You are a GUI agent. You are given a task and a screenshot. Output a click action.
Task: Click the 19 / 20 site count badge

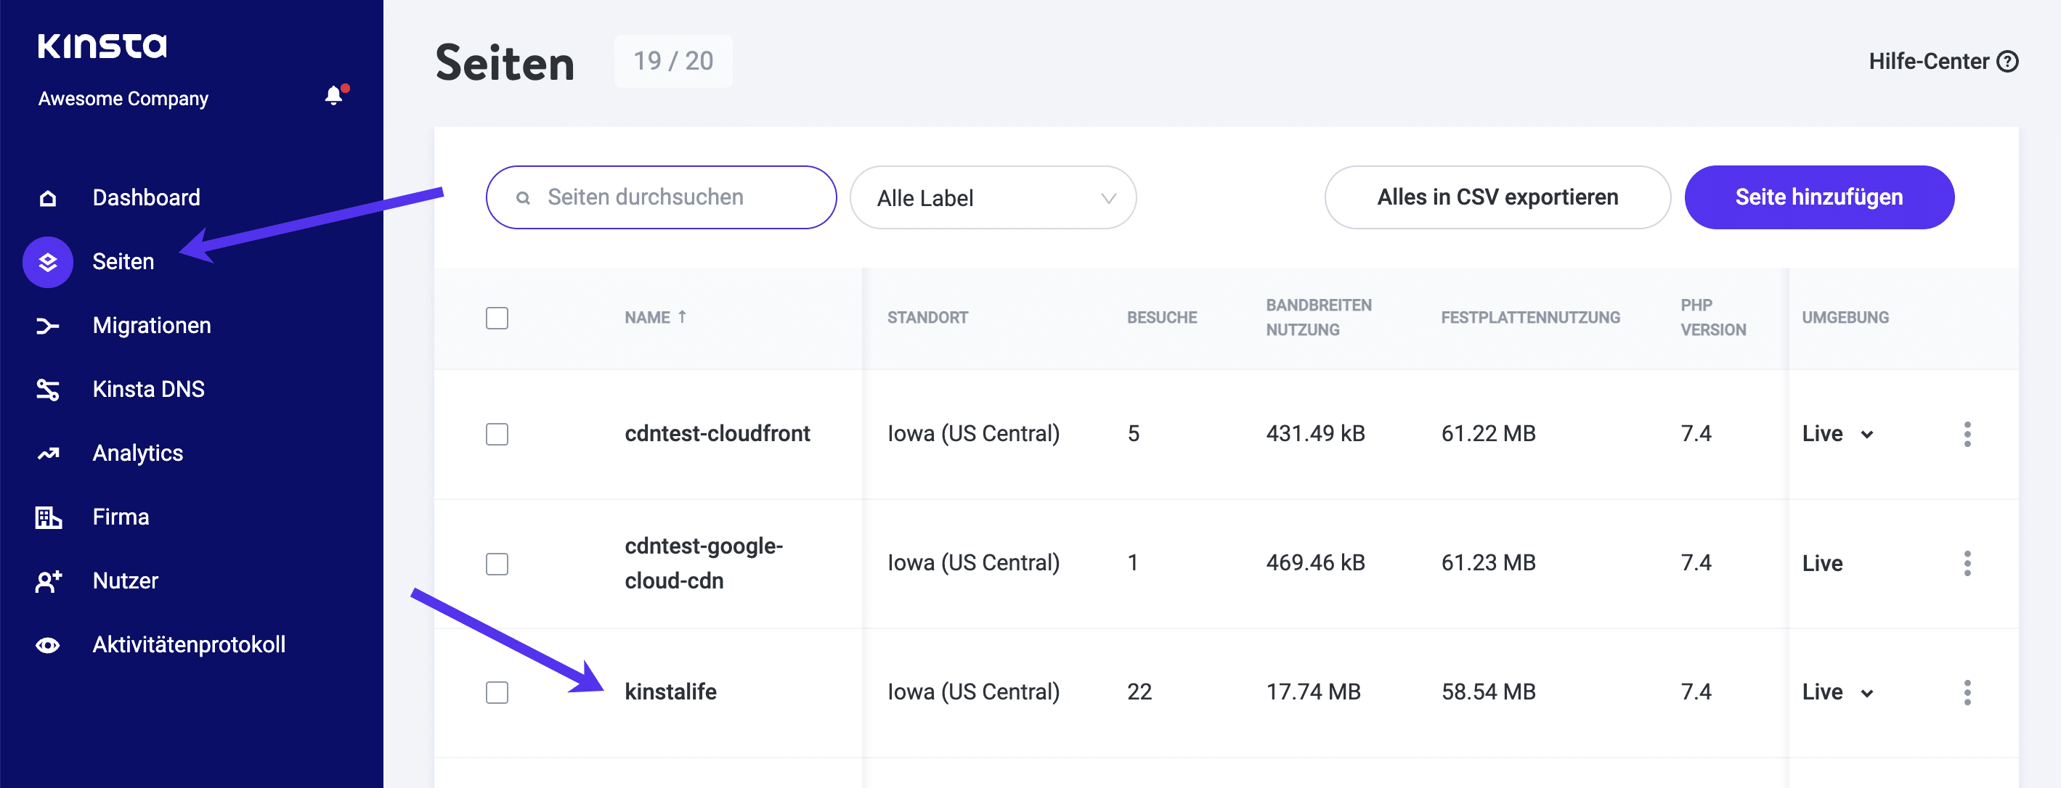pyautogui.click(x=673, y=61)
